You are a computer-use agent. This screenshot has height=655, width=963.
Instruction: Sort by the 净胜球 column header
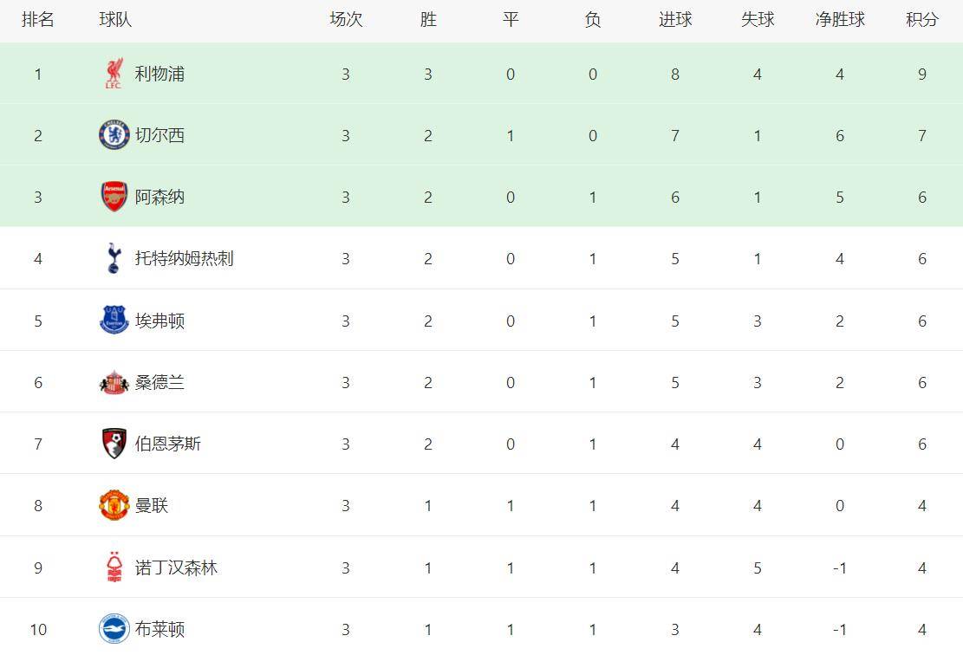click(840, 20)
